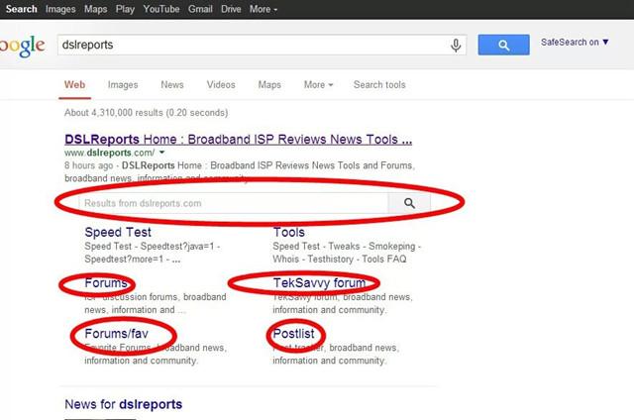Open the TekSavvy forum sitelink
The image size is (634, 420).
pyautogui.click(x=319, y=283)
